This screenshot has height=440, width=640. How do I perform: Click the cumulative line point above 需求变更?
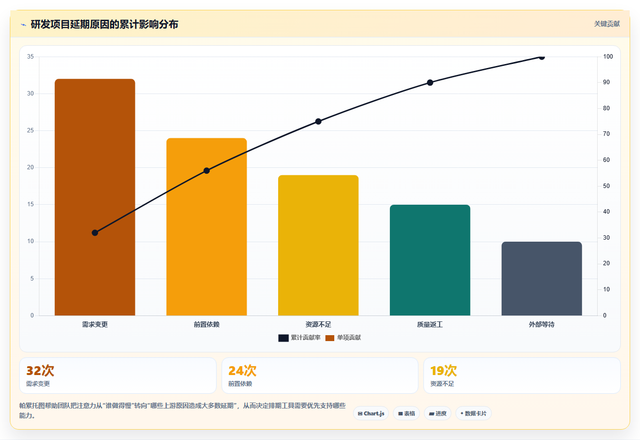tap(95, 233)
